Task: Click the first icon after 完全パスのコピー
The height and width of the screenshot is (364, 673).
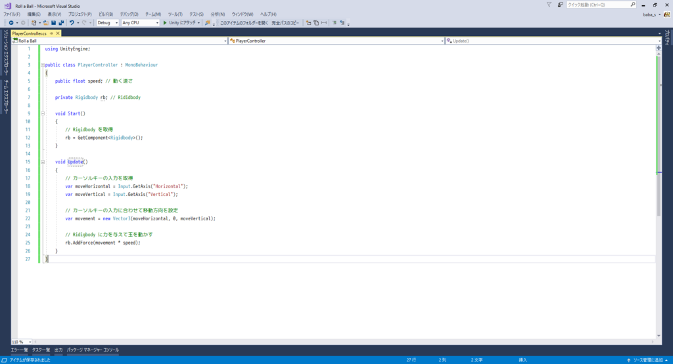Action: 308,23
